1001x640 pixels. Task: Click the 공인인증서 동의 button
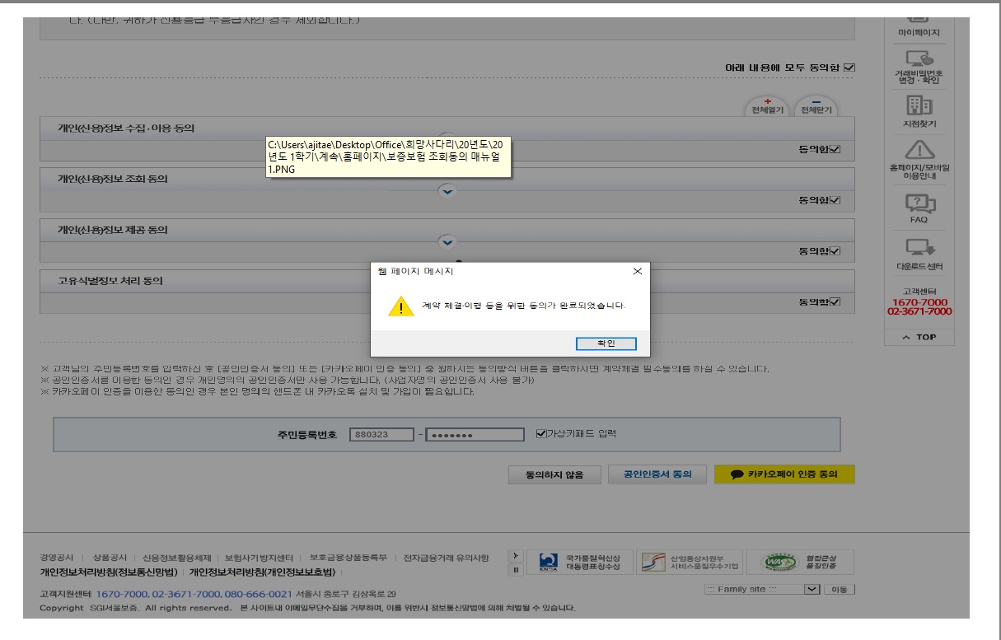(657, 474)
